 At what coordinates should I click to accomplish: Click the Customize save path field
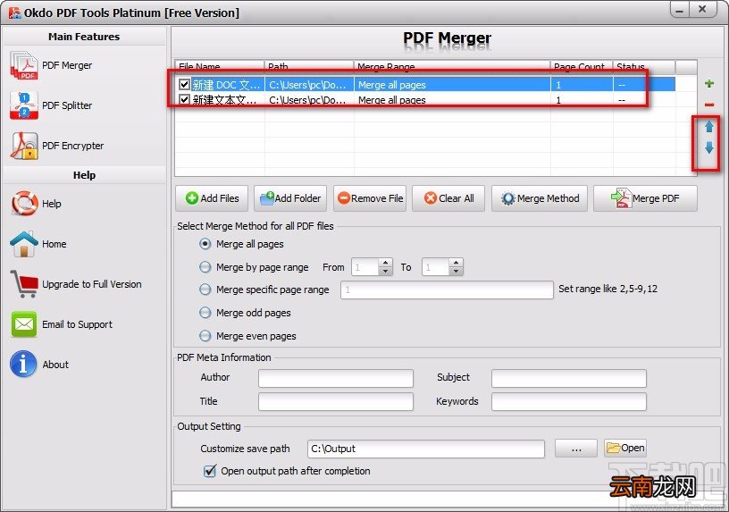(426, 449)
